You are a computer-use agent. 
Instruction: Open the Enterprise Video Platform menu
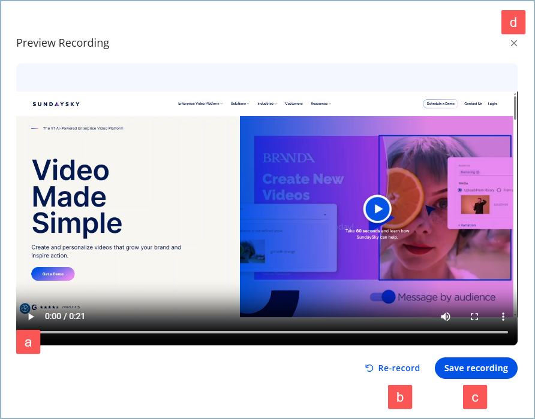click(200, 104)
